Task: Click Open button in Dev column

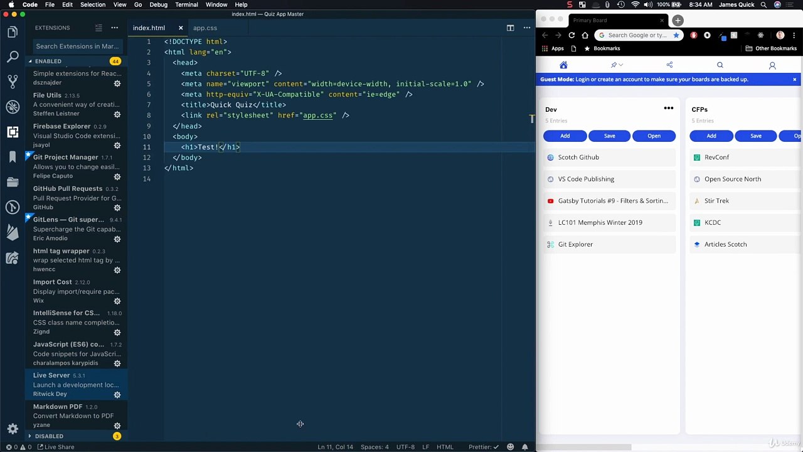Action: (654, 136)
